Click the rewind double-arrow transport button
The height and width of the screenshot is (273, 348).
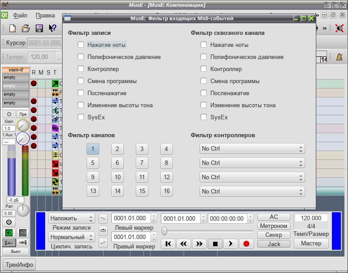click(184, 244)
